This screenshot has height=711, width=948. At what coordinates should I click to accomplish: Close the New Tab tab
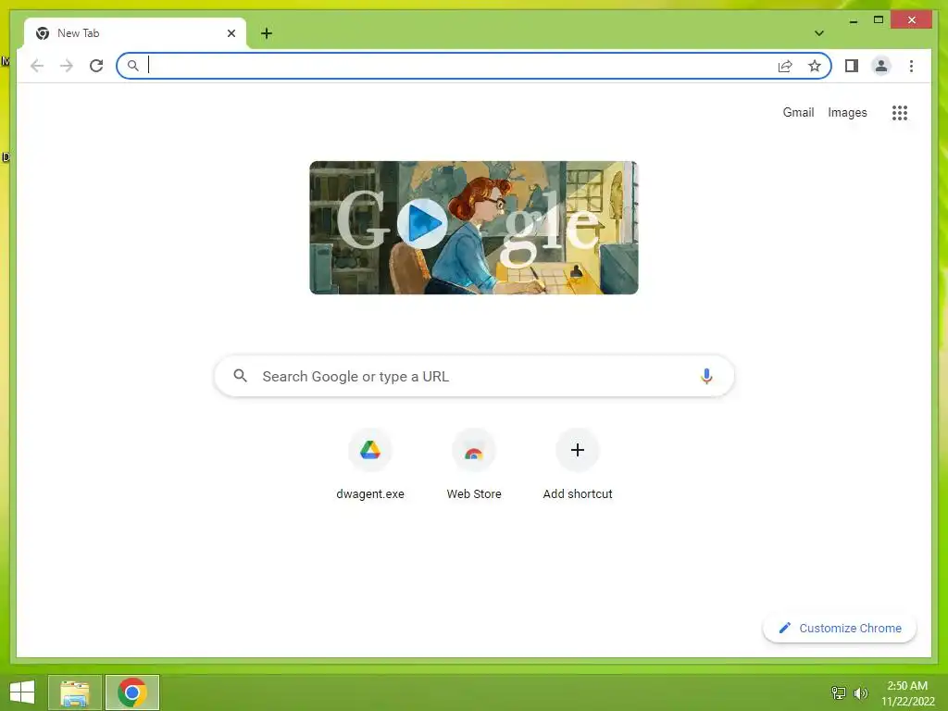click(x=231, y=33)
